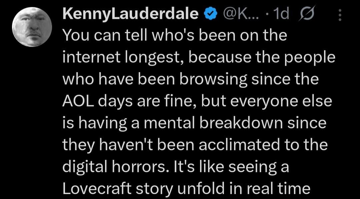The width and height of the screenshot is (360, 199).
Task: Click the words "the people" in the tweet
Action: 294,58
